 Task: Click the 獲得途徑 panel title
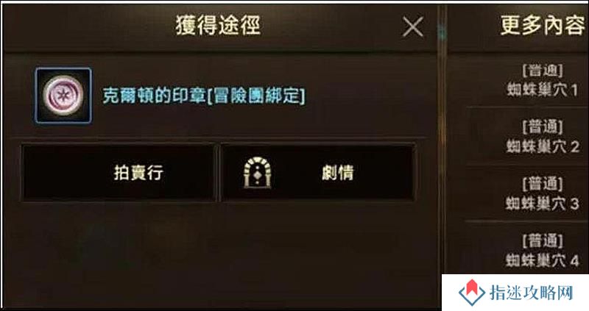pyautogui.click(x=218, y=26)
